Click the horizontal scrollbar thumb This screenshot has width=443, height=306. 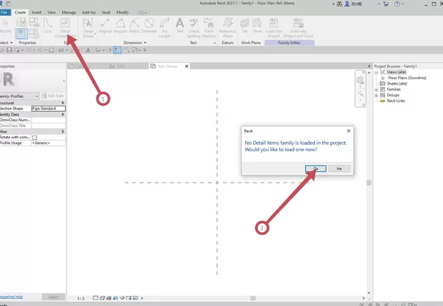[x=253, y=298]
